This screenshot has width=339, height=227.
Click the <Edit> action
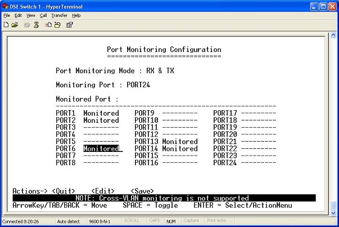pos(103,191)
